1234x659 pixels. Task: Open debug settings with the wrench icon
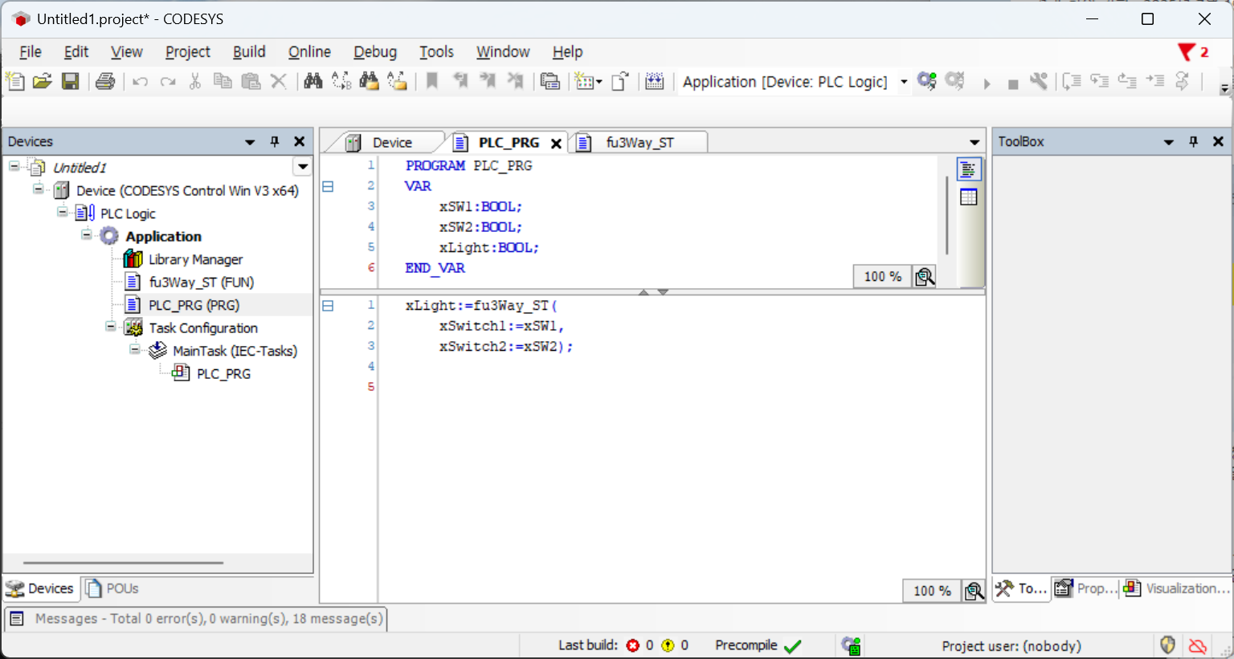point(1039,81)
